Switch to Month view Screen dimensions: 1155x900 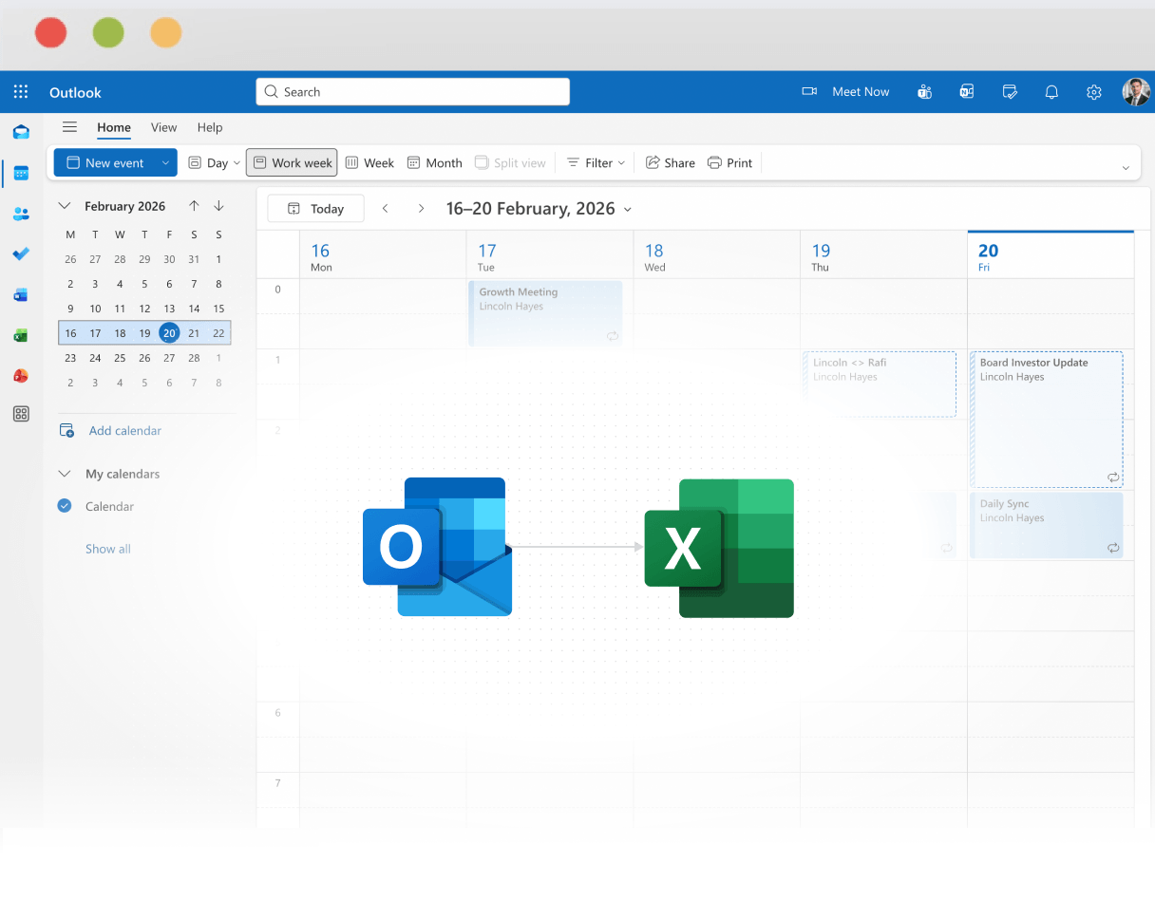(434, 162)
